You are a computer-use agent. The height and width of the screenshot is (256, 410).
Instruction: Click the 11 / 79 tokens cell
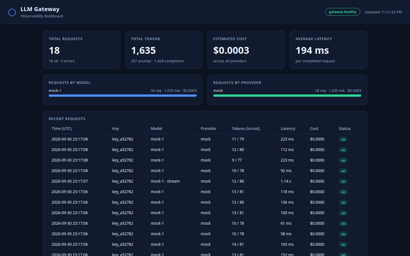tap(238, 139)
